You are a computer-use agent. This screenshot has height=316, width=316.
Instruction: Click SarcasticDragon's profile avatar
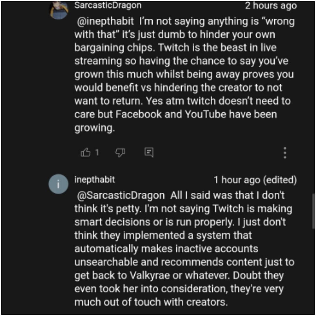59,10
